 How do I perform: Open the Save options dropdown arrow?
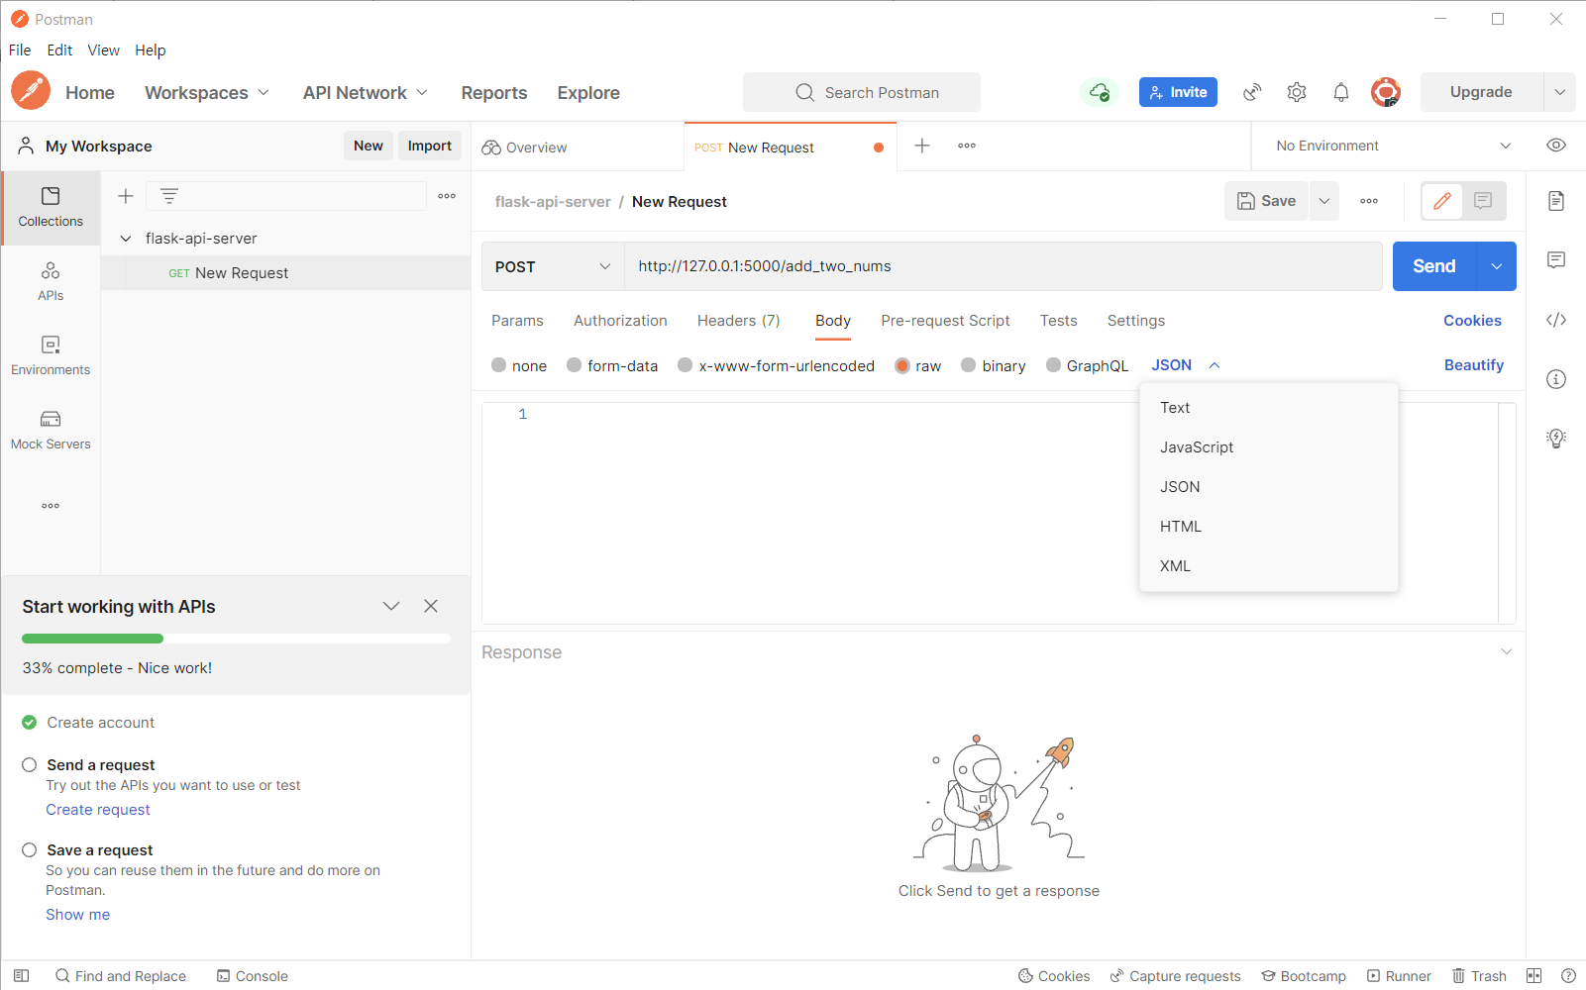1324,201
